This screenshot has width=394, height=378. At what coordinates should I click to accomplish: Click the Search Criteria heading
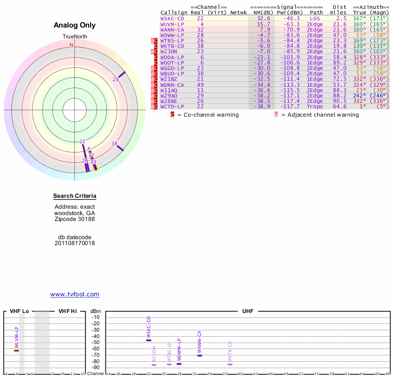(75, 196)
